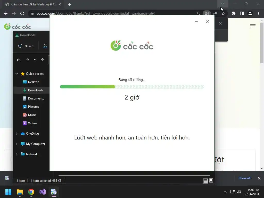Screen dimensions: 264x198
Task: Click volume icon in system tray
Action: (x=239, y=192)
